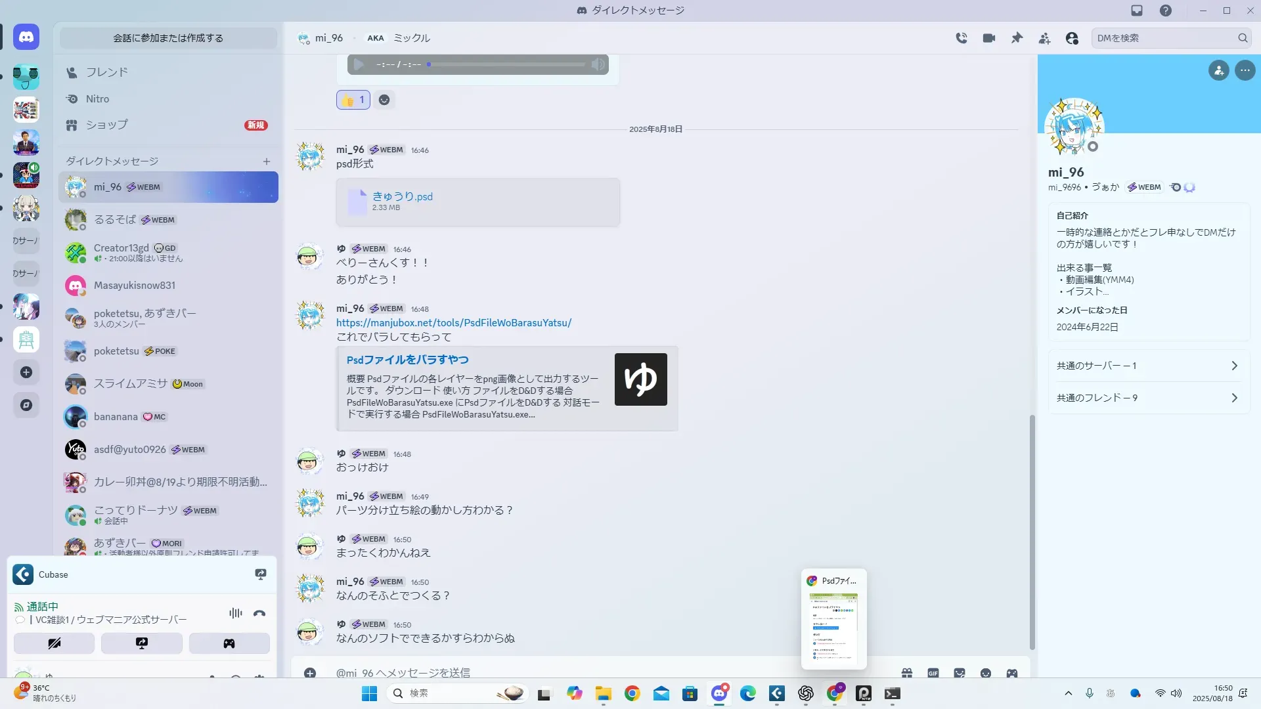Click the DM search field
The image size is (1261, 709).
pos(1164,38)
